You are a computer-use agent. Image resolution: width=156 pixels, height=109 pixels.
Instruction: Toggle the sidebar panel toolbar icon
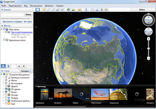(x=37, y=10)
